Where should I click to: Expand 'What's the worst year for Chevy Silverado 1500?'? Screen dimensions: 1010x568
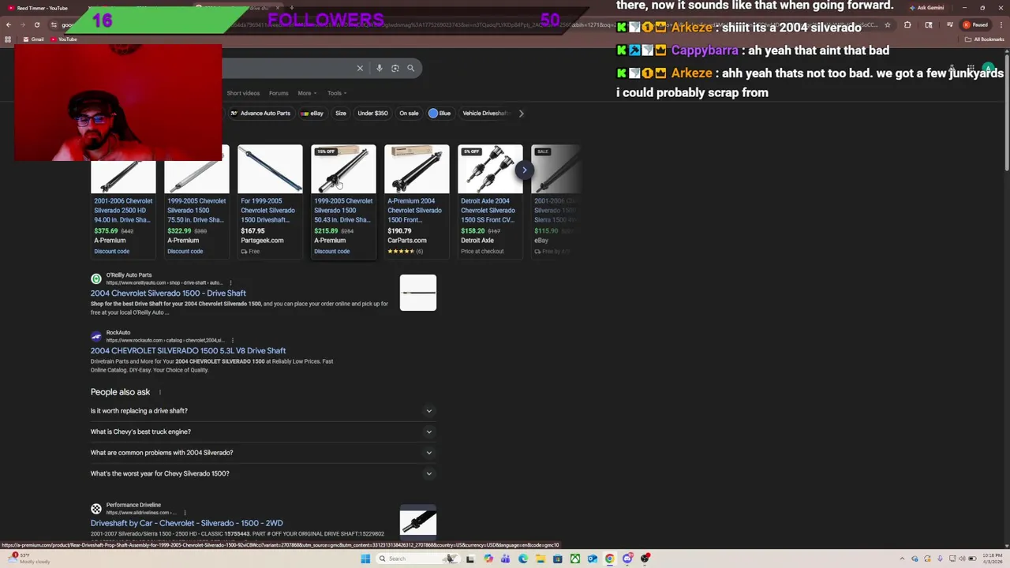[263, 473]
